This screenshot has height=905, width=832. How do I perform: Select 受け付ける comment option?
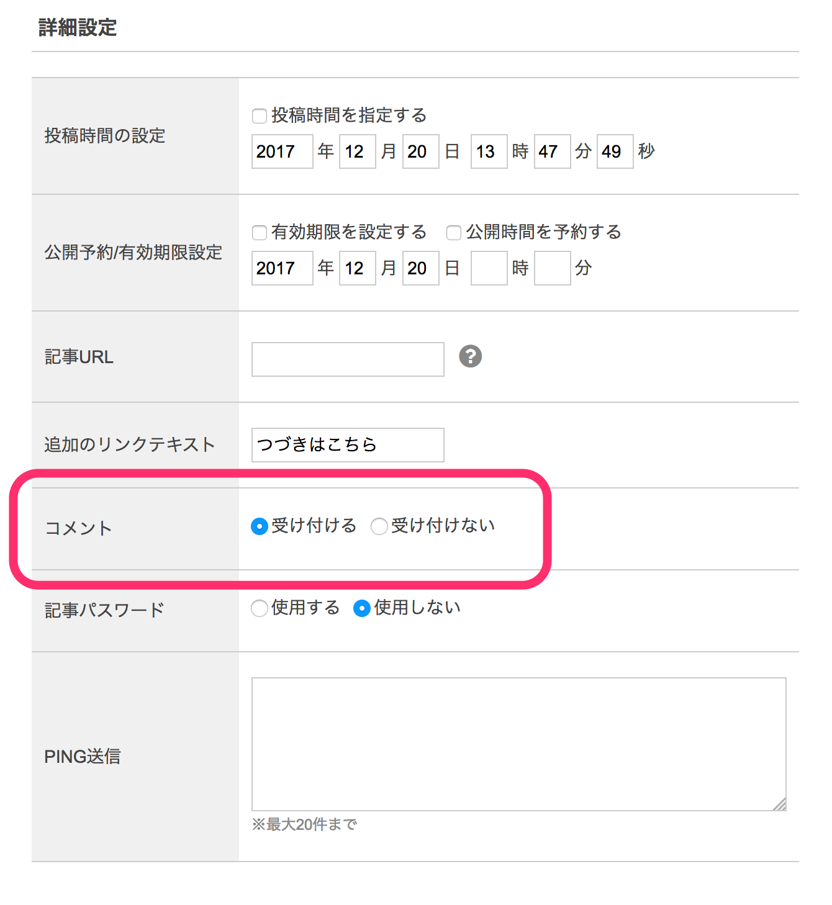click(x=259, y=526)
